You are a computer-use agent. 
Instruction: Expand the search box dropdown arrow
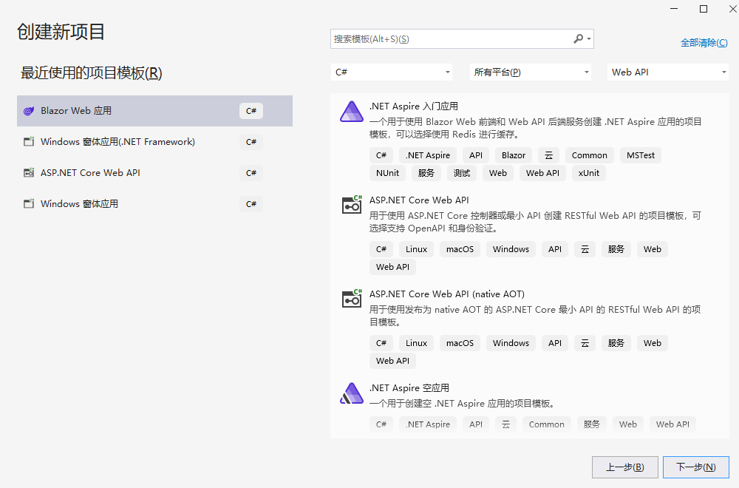tap(589, 38)
